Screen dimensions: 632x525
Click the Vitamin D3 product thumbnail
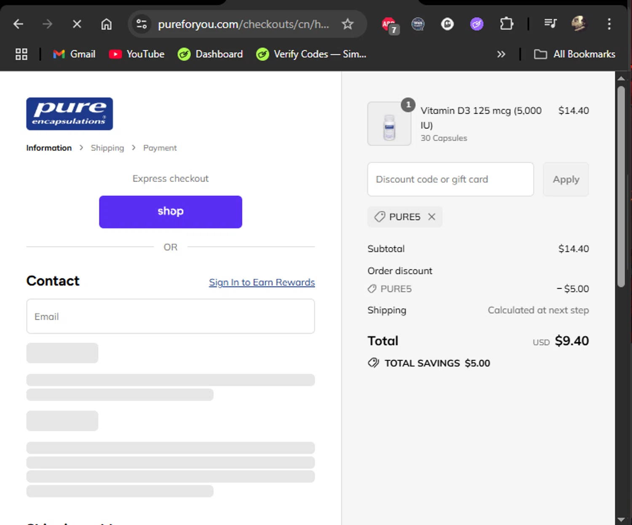[389, 124]
